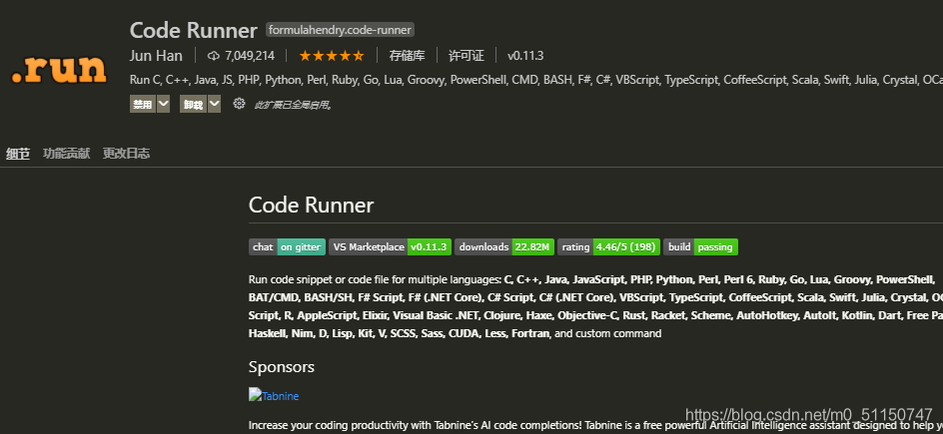Click the download cloud icon beside 7,049,214
The width and height of the screenshot is (943, 434).
pyautogui.click(x=214, y=56)
